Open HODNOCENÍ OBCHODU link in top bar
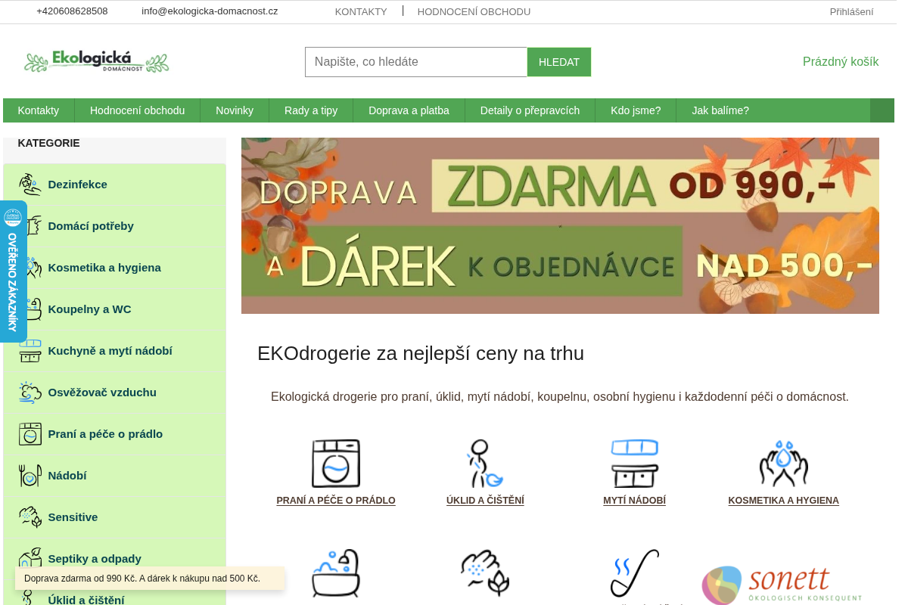 pos(474,12)
